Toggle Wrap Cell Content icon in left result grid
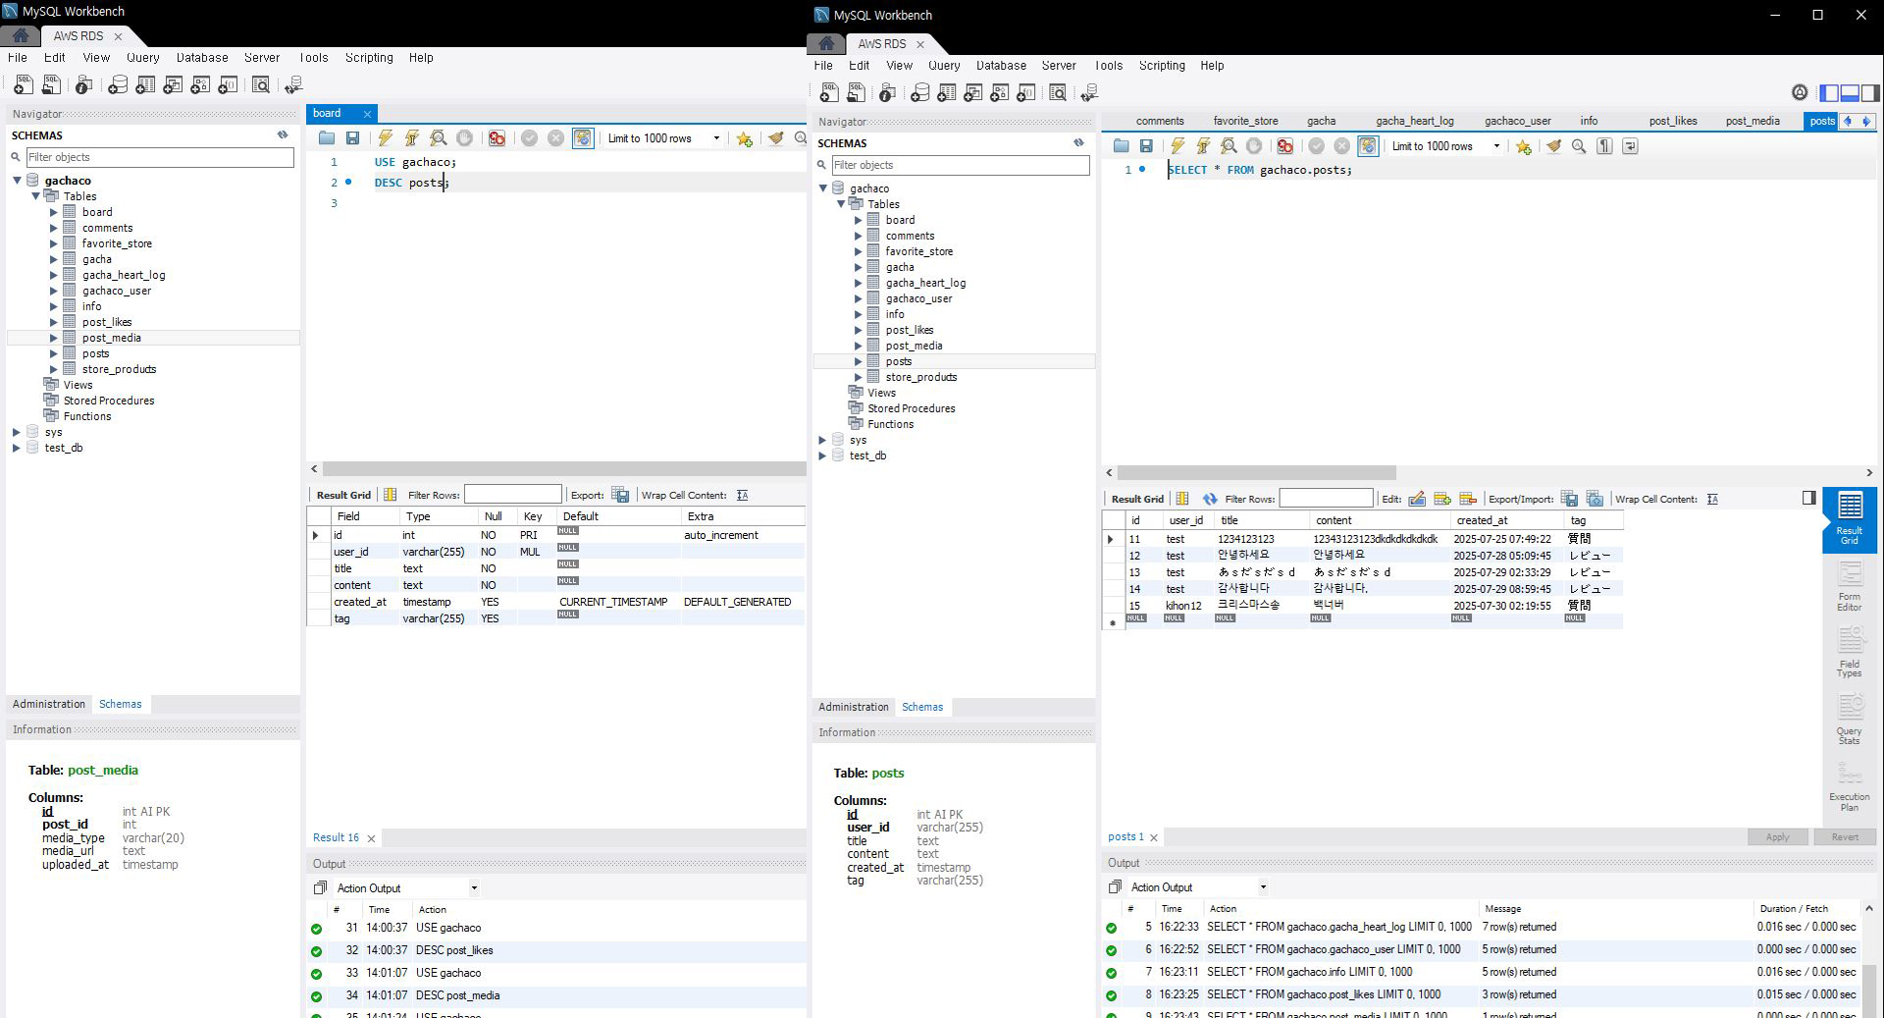Viewport: 1884px width, 1018px height. (743, 495)
